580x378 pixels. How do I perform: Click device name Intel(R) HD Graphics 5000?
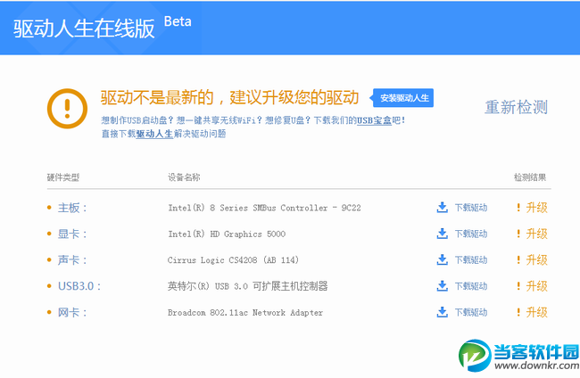[227, 234]
